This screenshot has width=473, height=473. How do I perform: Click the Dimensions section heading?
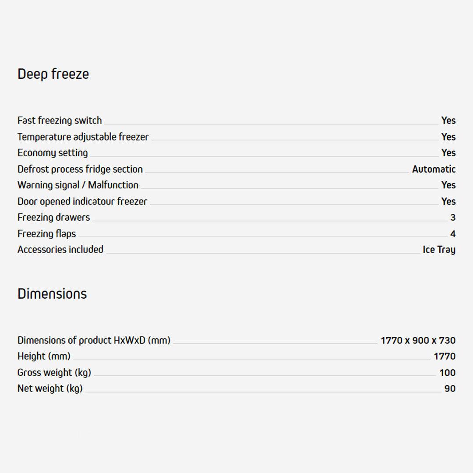(52, 293)
